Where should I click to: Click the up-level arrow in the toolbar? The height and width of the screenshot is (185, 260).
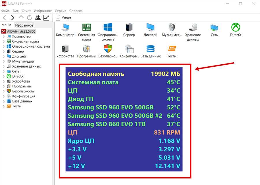pyautogui.click(x=21, y=17)
